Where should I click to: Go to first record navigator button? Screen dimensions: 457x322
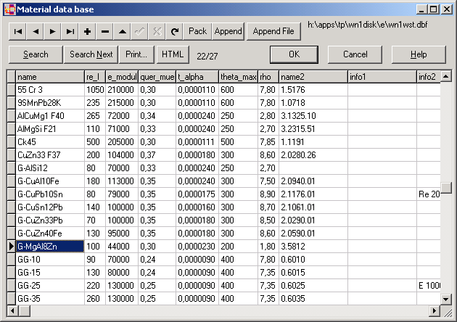[17, 31]
